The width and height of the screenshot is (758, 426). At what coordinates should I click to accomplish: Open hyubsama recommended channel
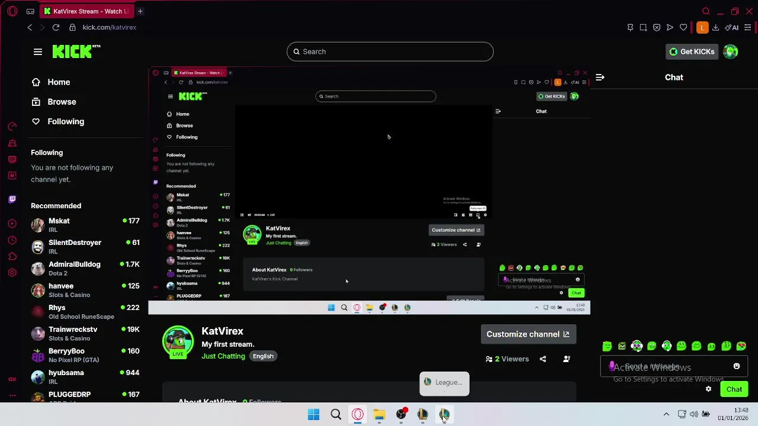tap(85, 377)
